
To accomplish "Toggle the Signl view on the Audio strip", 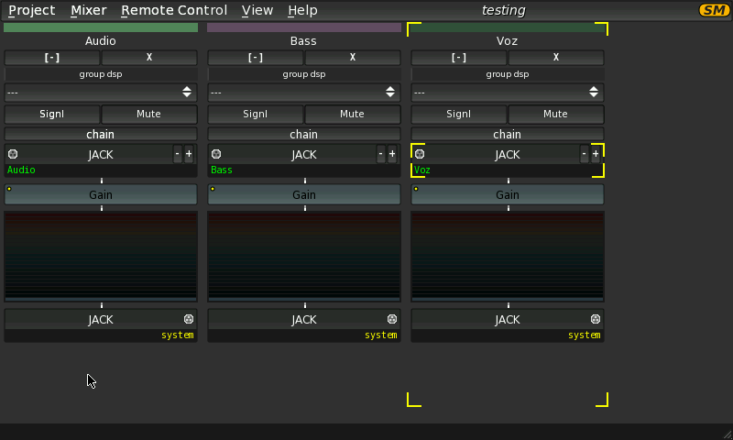I will coord(52,114).
